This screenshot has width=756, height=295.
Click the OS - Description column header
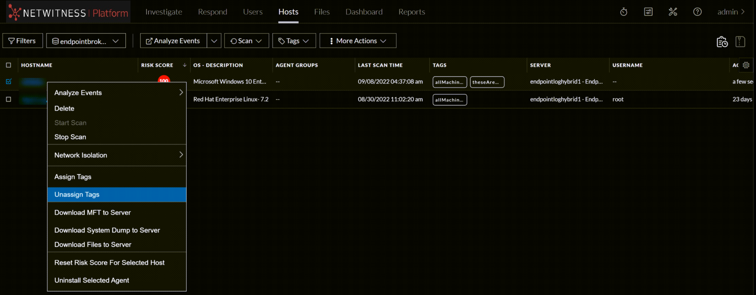click(x=218, y=65)
